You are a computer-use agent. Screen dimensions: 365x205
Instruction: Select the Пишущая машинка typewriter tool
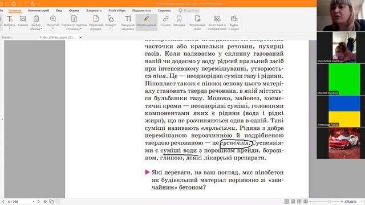[128, 23]
